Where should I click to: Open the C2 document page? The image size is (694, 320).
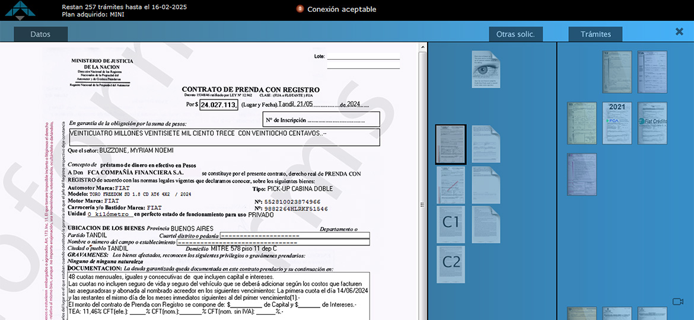(451, 264)
